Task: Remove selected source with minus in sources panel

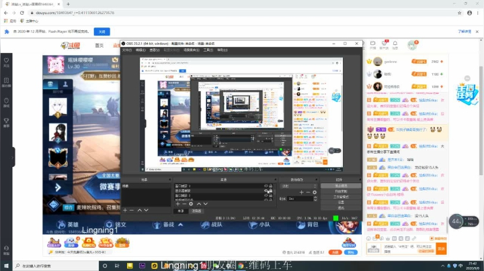Action: pyautogui.click(x=184, y=204)
